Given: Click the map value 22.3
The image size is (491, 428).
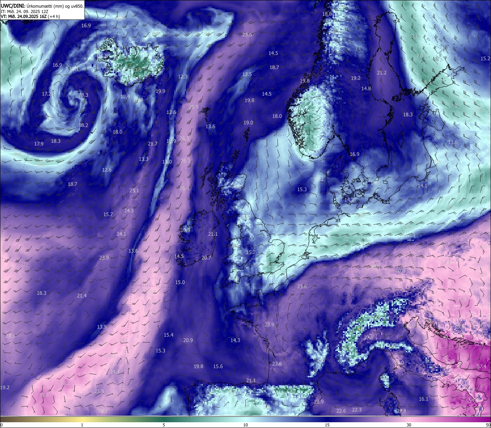Looking at the screenshot, I should pos(357,410).
